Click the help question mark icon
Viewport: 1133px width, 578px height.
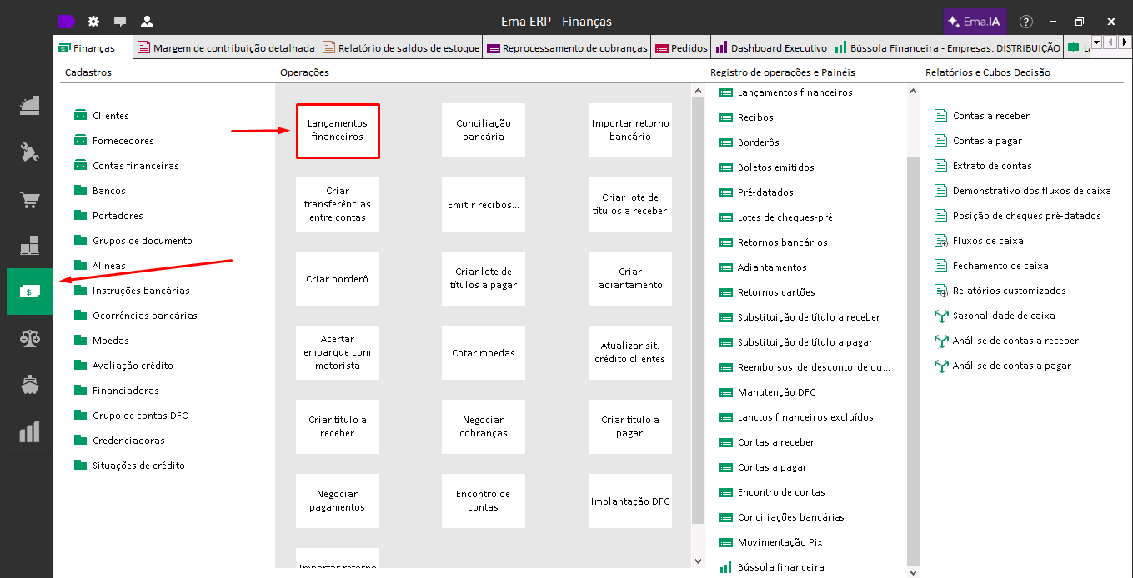1026,22
